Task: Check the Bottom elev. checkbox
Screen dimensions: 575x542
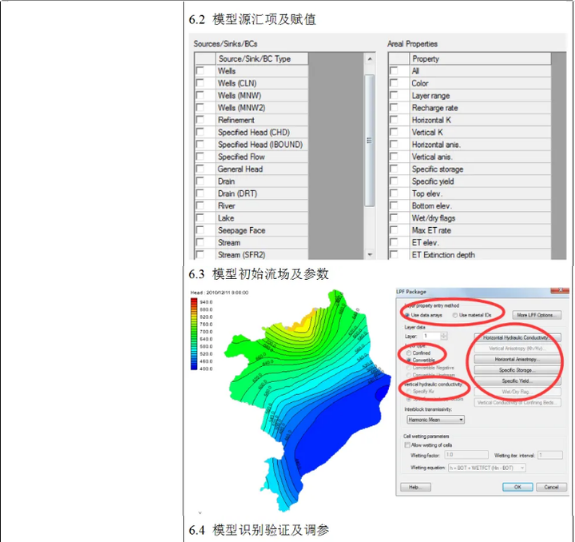Action: coord(394,205)
